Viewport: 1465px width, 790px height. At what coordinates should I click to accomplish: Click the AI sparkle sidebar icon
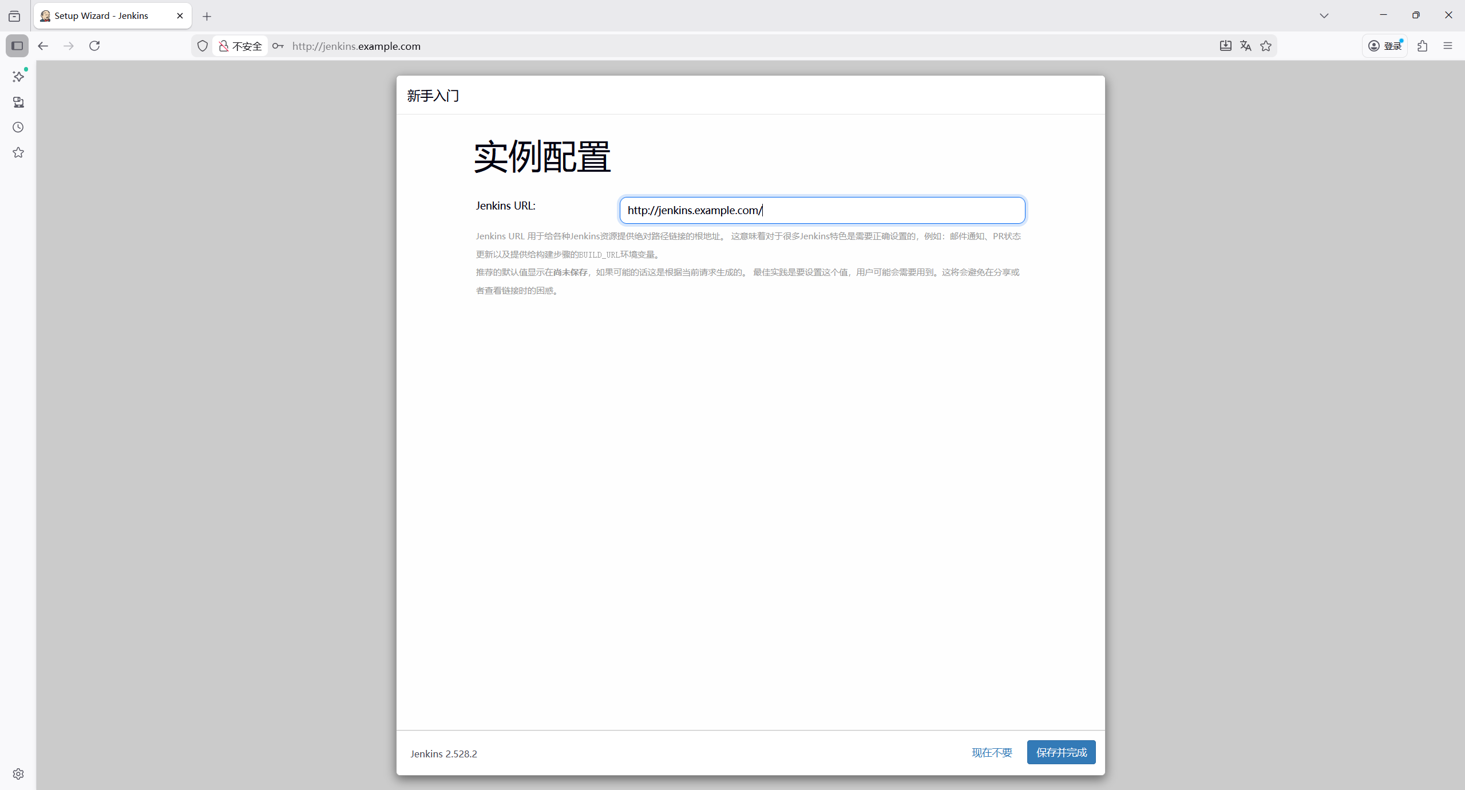(x=18, y=77)
